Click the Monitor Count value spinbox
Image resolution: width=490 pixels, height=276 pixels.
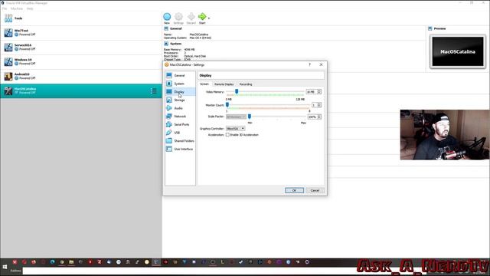pos(316,105)
